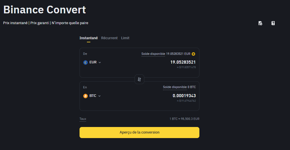Viewport: 290px width, 150px height.
Task: Open the help guide notebook icon
Action: tap(273, 23)
